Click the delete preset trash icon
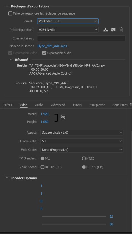 click(121, 30)
